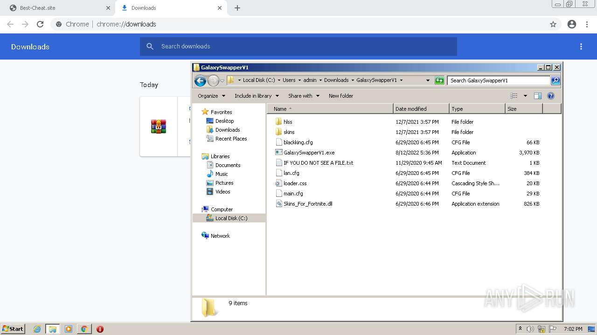Click Chrome icon in the taskbar
Image resolution: width=597 pixels, height=335 pixels.
(84, 329)
